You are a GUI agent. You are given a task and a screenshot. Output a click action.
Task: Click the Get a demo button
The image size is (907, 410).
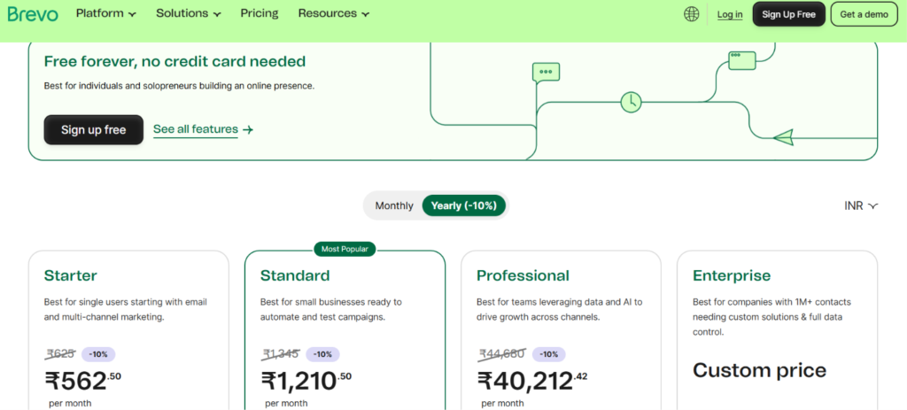[864, 14]
